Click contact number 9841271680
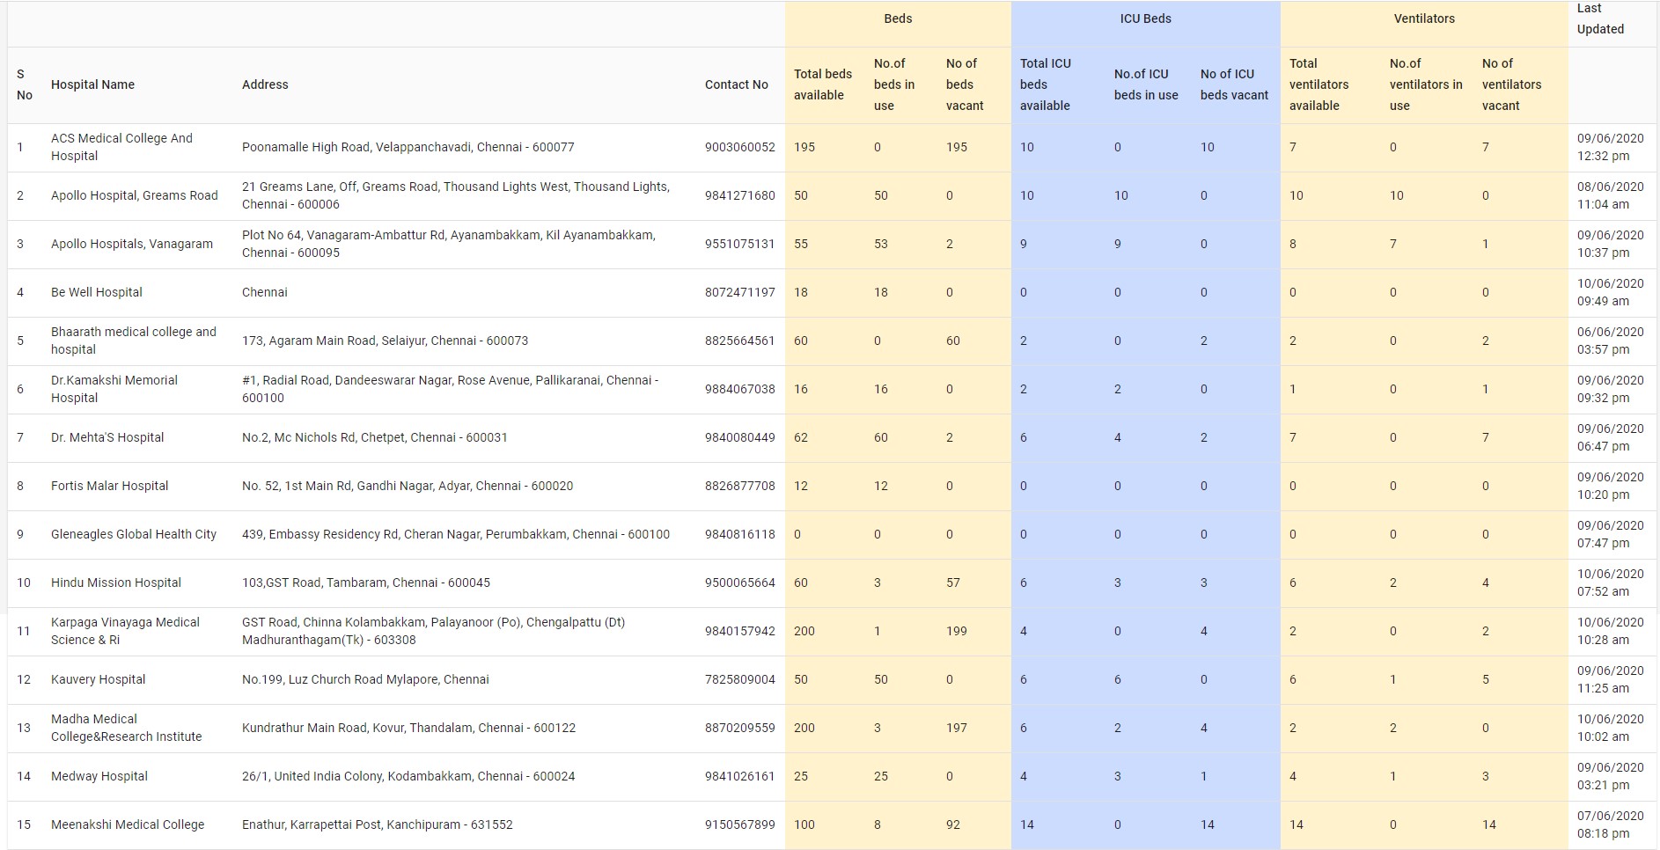The width and height of the screenshot is (1660, 850). [740, 195]
